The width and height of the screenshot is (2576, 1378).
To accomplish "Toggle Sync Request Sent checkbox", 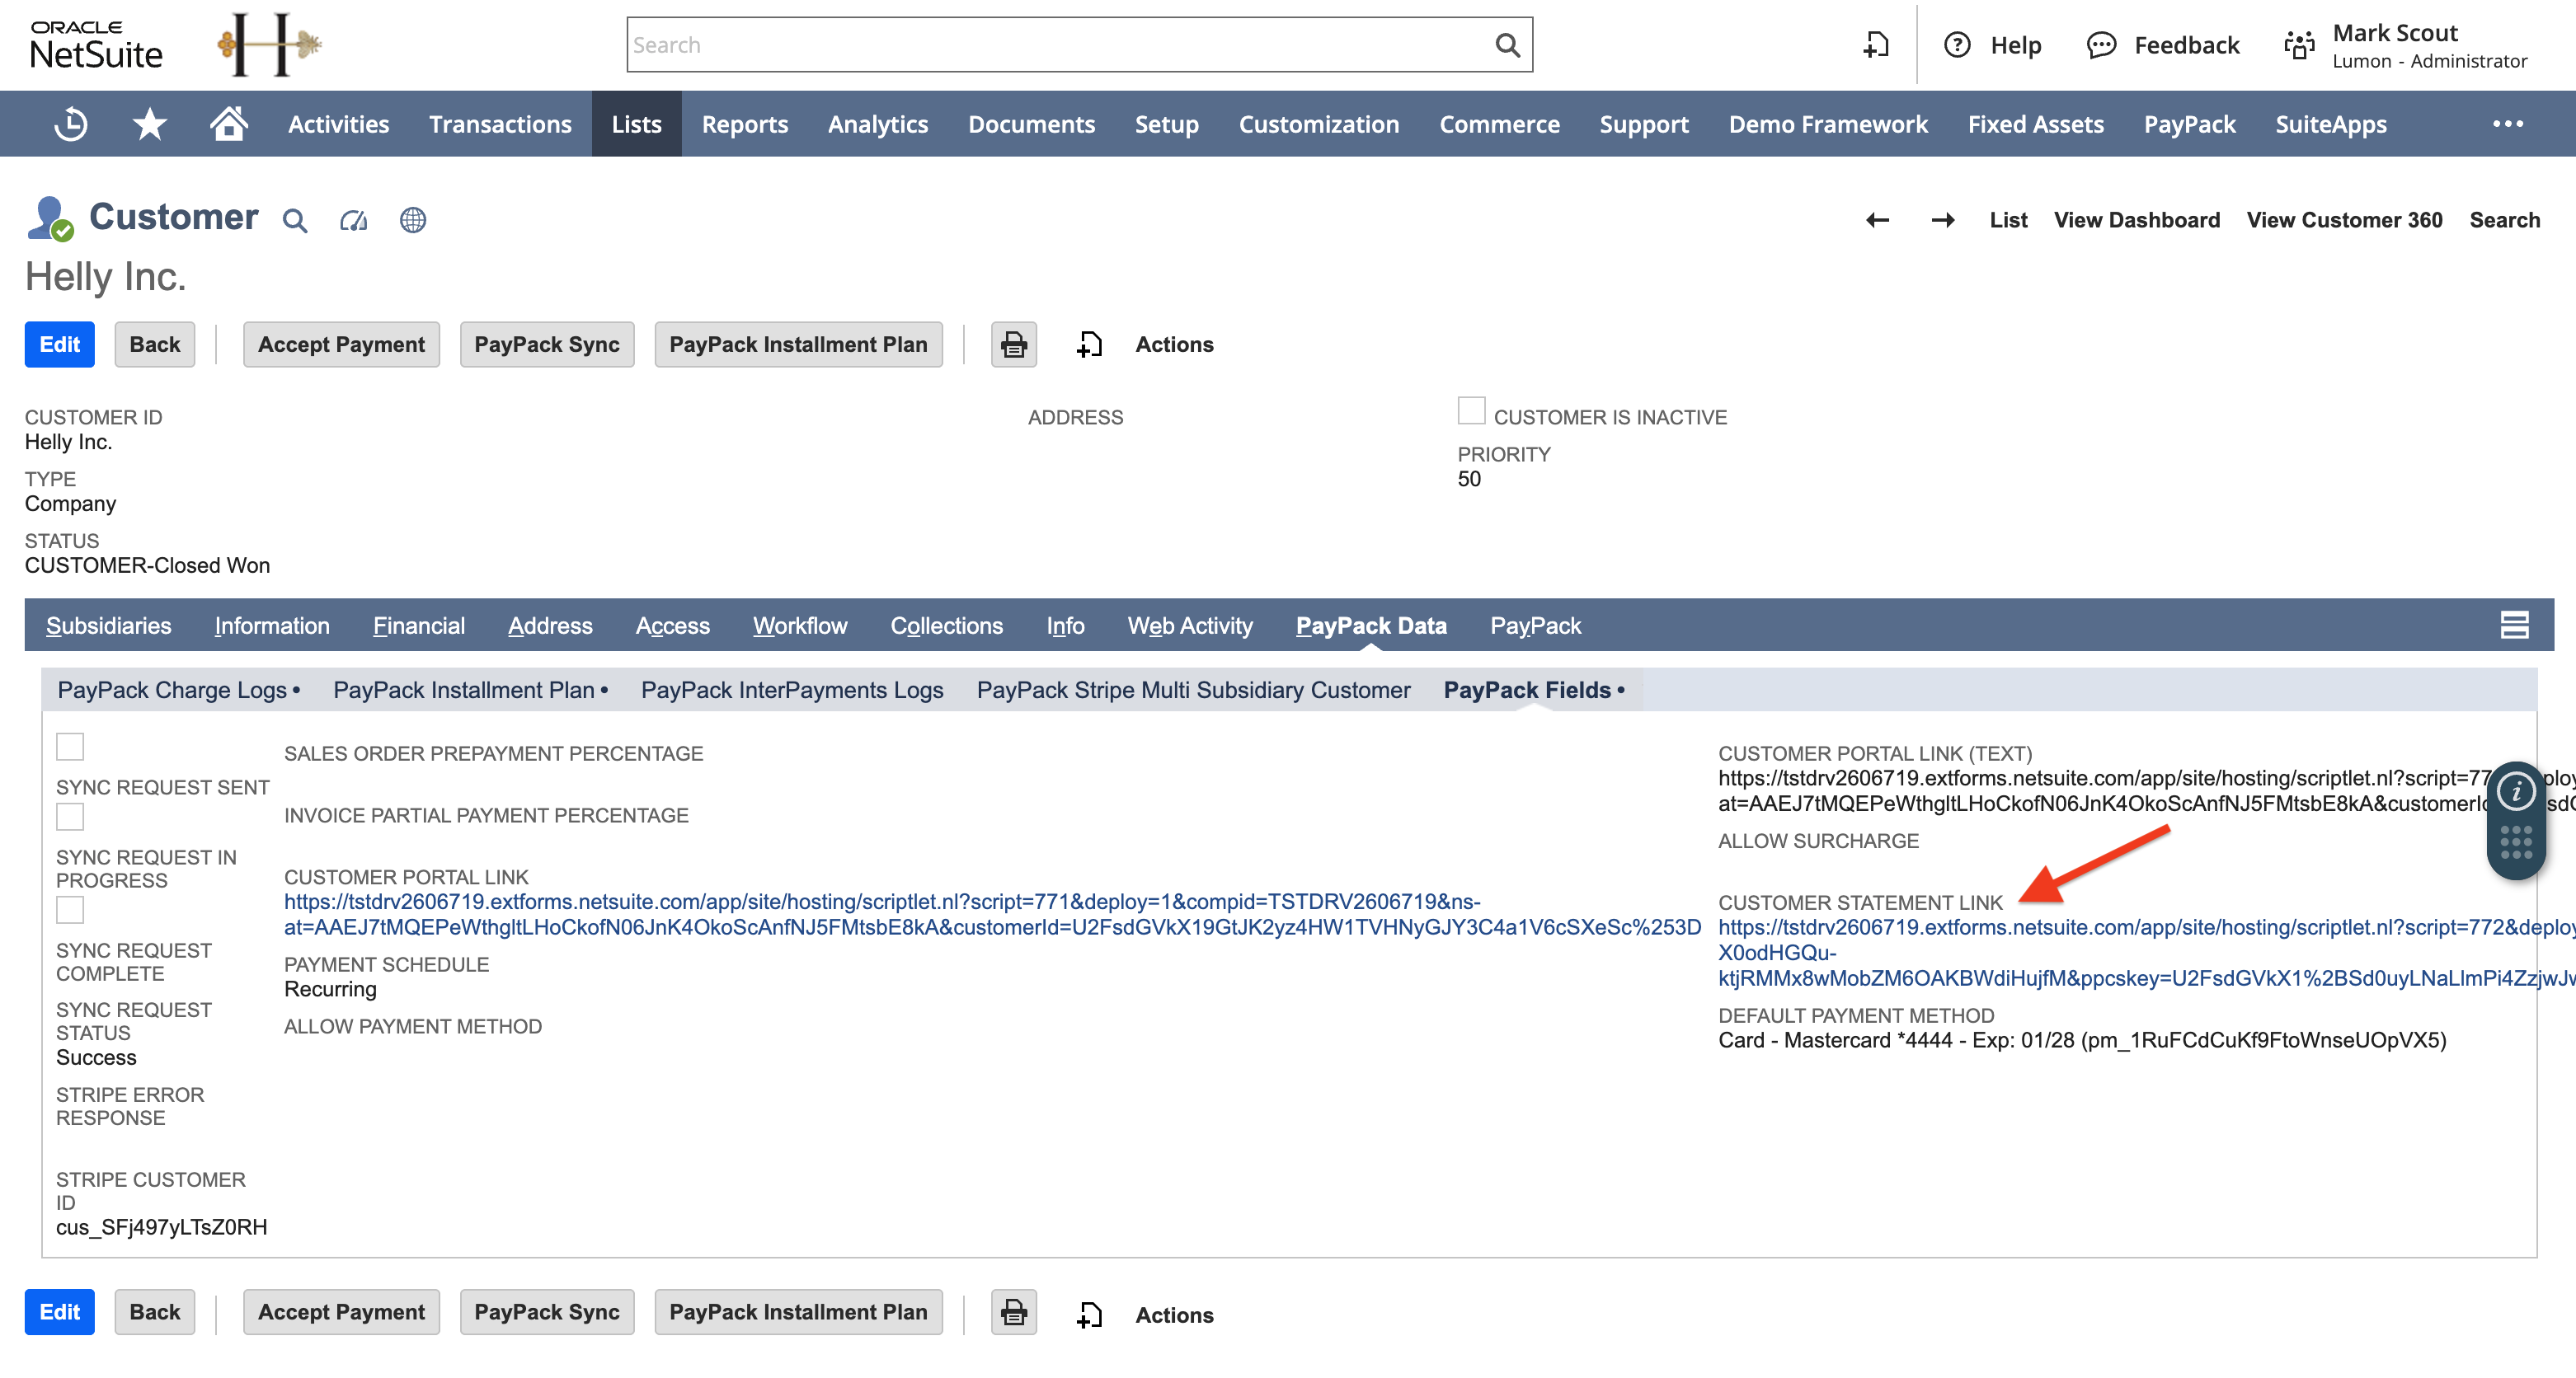I will pos(70,747).
